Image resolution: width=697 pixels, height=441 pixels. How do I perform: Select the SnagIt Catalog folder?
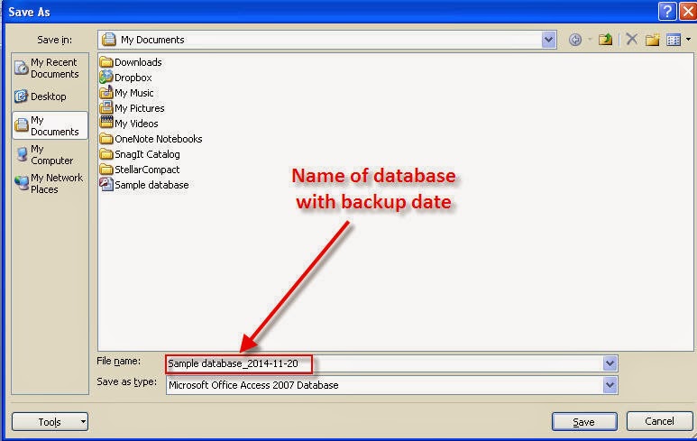tap(140, 154)
